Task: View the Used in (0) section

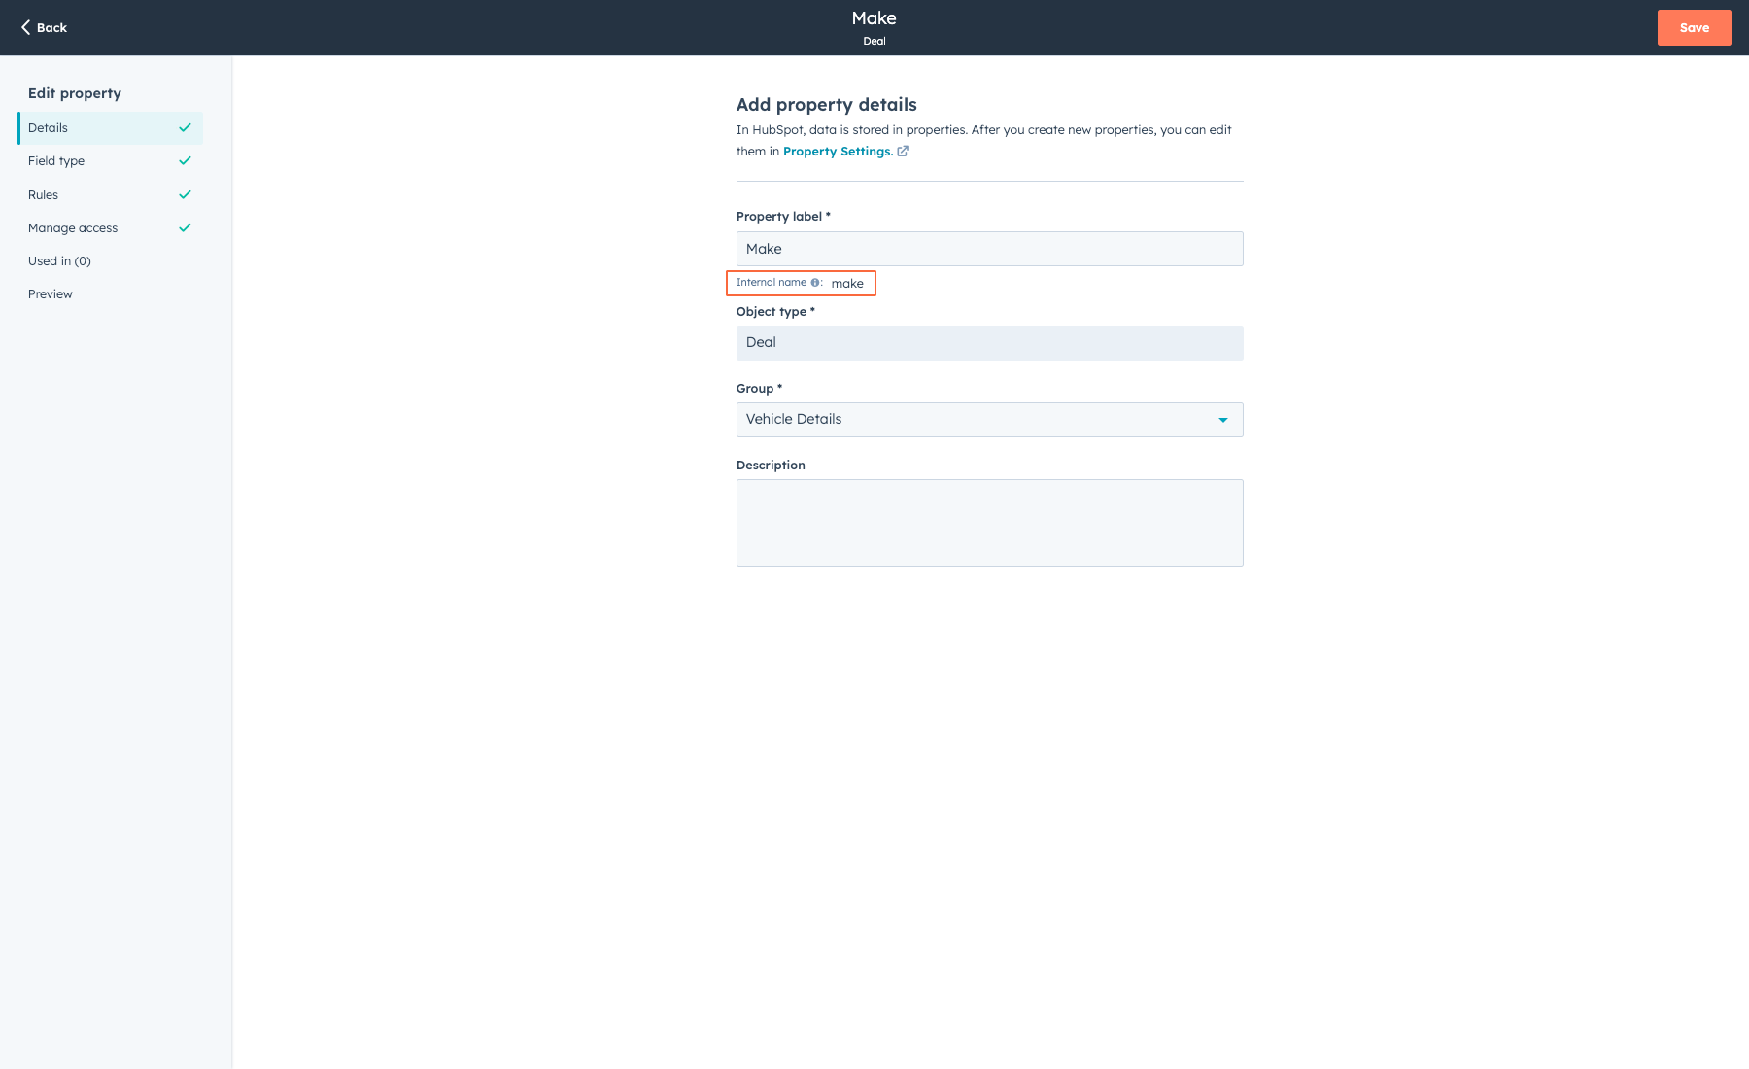Action: [58, 260]
